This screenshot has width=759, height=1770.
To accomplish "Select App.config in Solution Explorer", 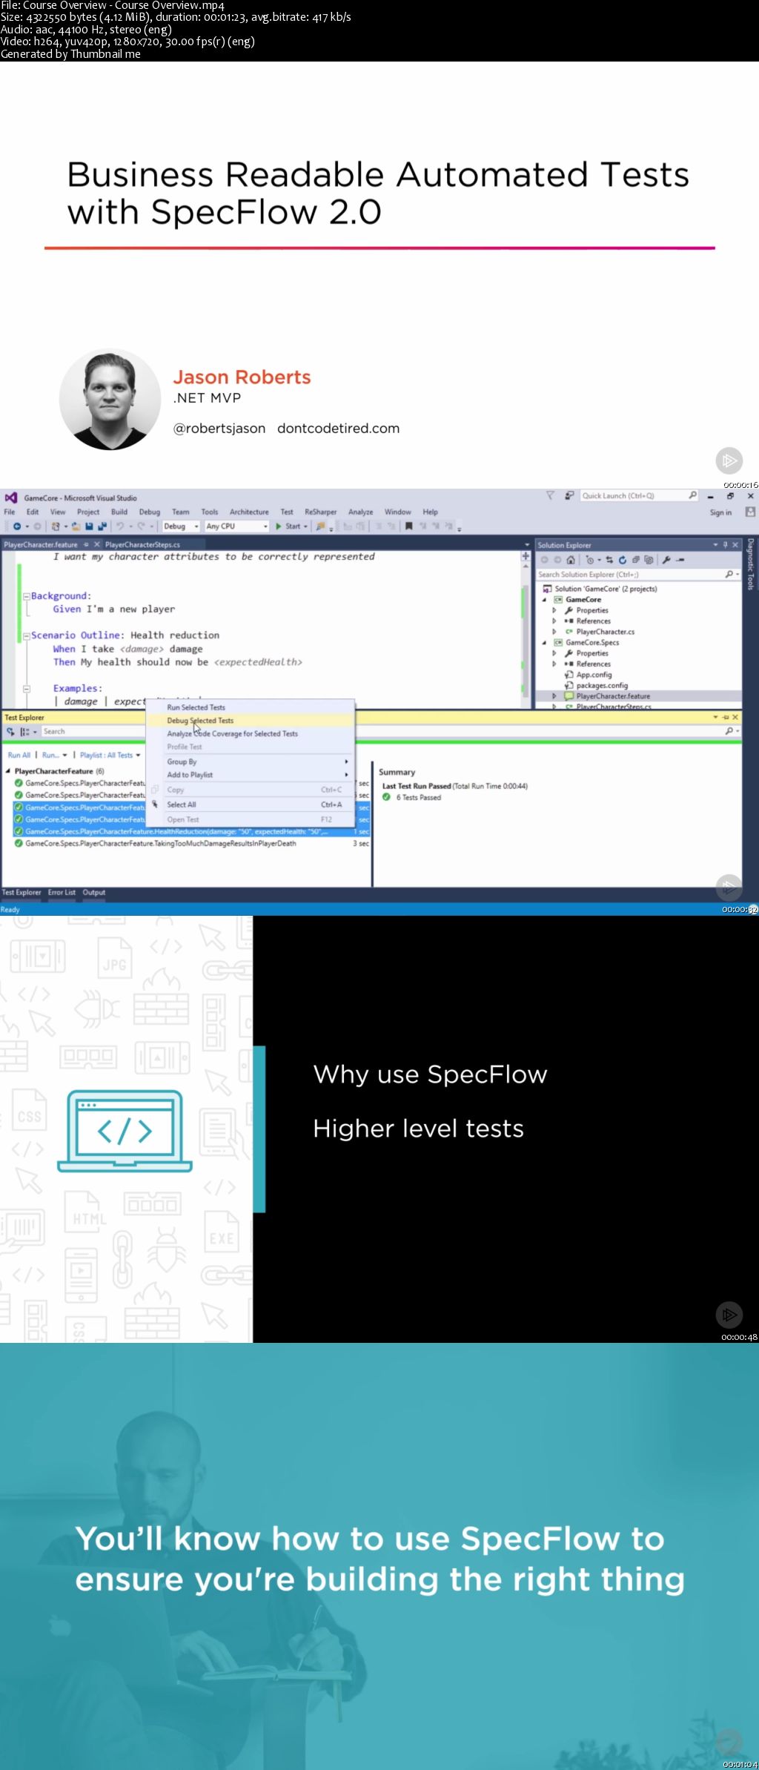I will click(594, 675).
